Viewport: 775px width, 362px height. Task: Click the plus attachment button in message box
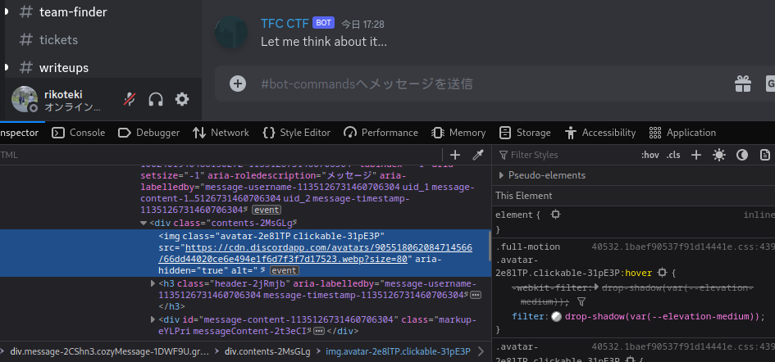[x=238, y=84]
